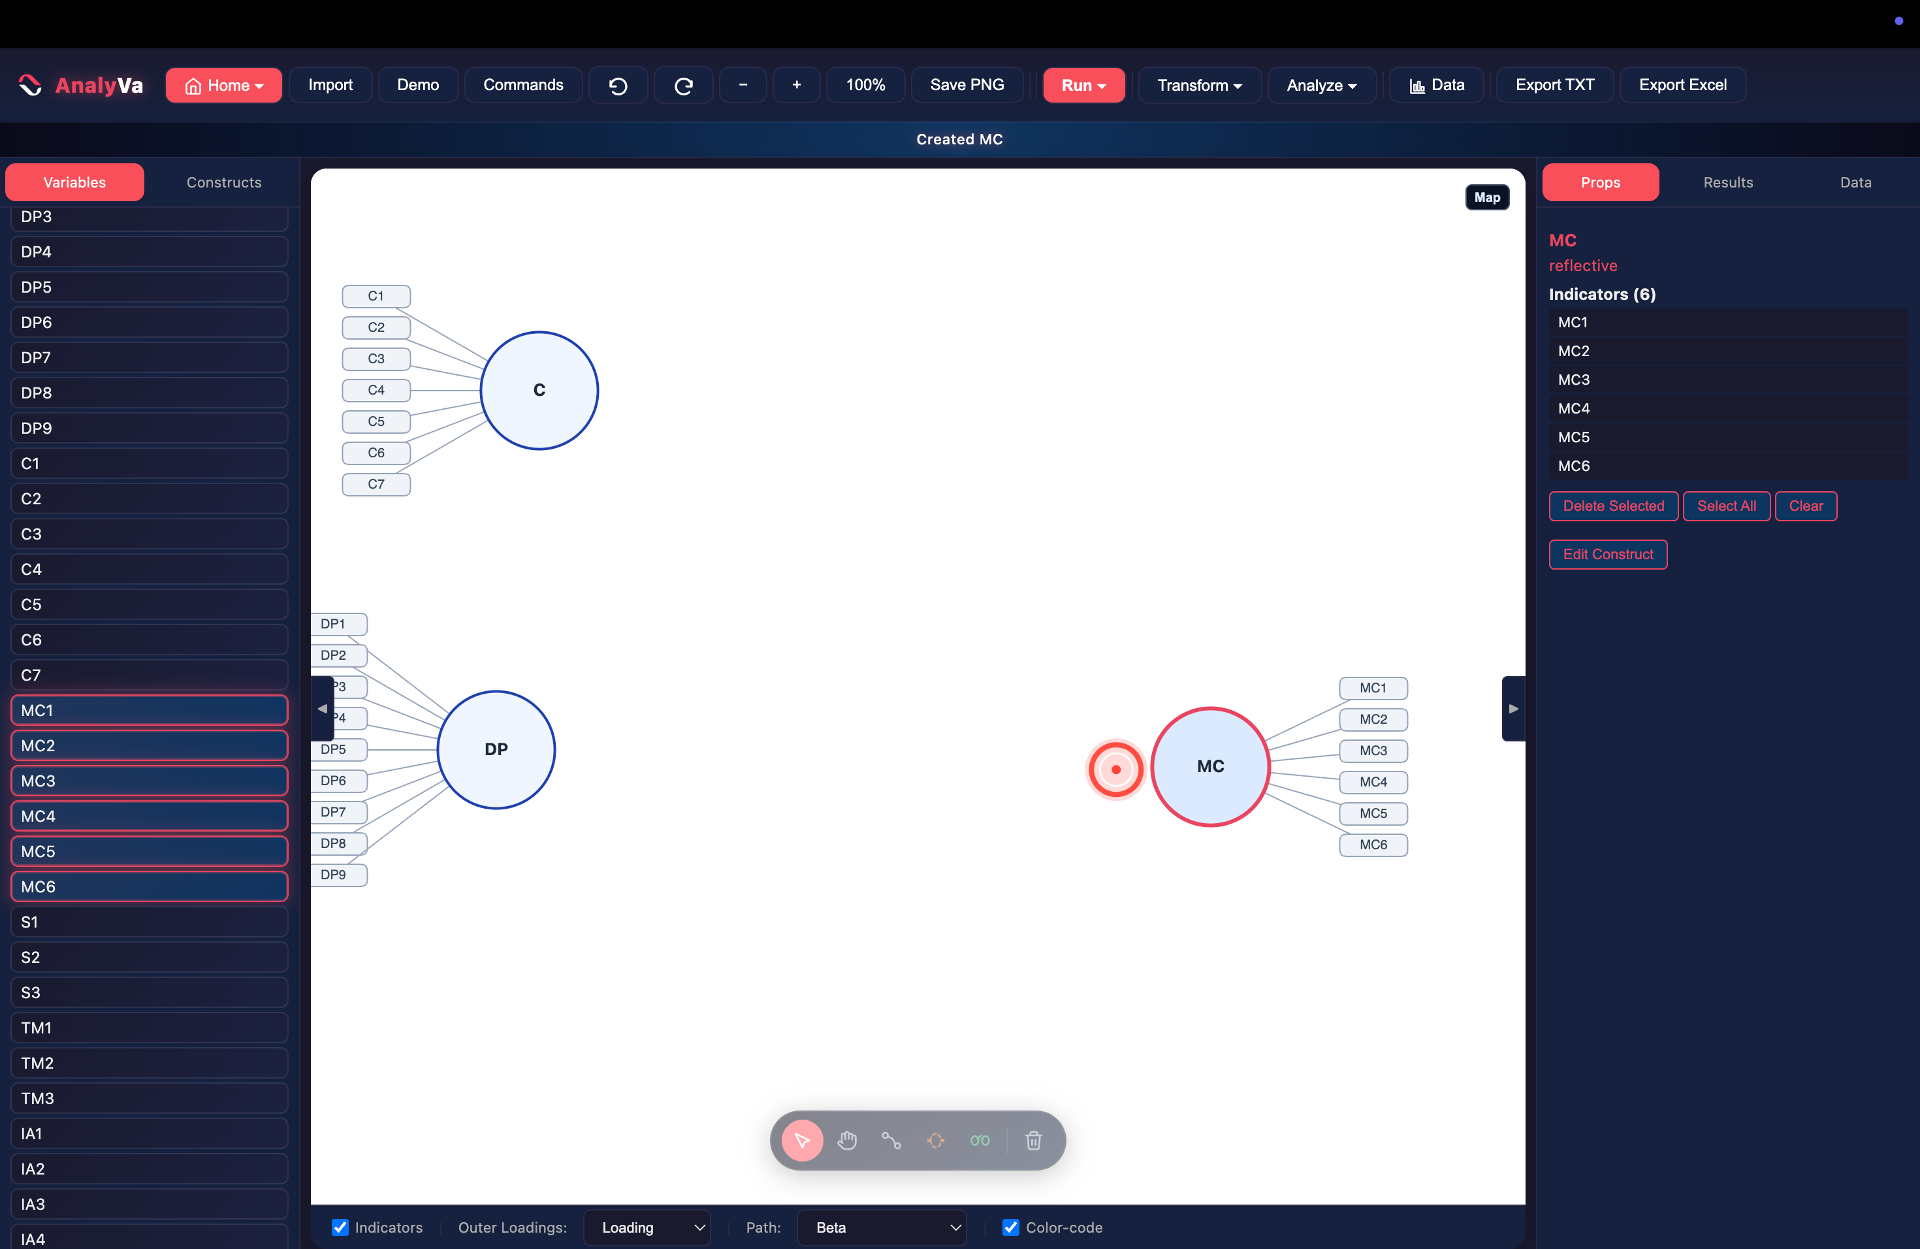Click the Delete Selected button
The height and width of the screenshot is (1249, 1920).
(x=1614, y=506)
